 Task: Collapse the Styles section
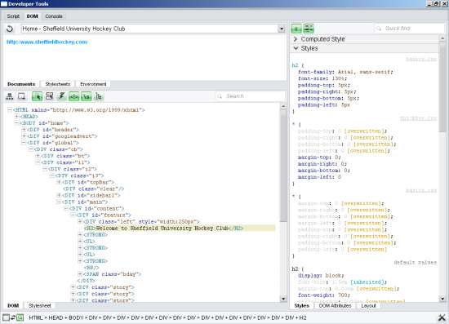click(x=296, y=48)
